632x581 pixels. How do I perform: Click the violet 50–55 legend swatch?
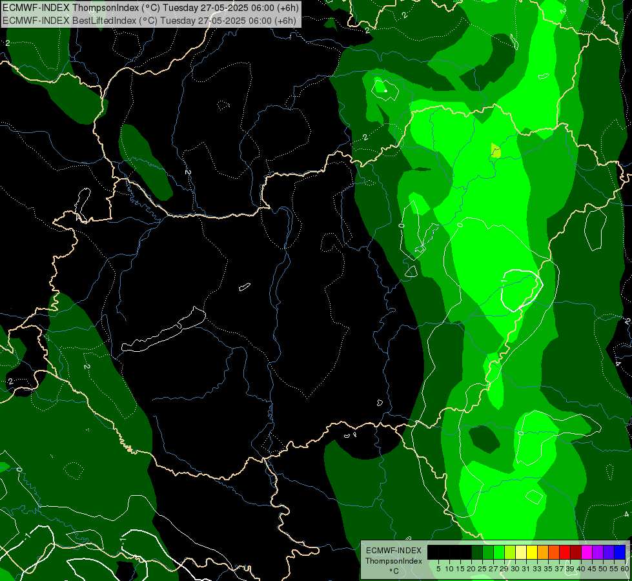(609, 552)
